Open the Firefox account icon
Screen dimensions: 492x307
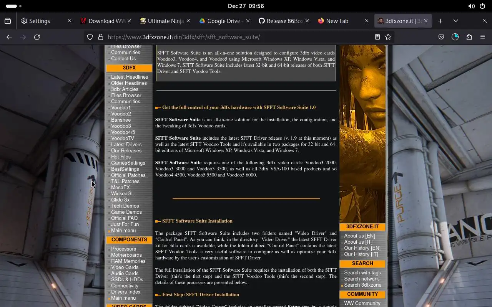click(x=455, y=37)
